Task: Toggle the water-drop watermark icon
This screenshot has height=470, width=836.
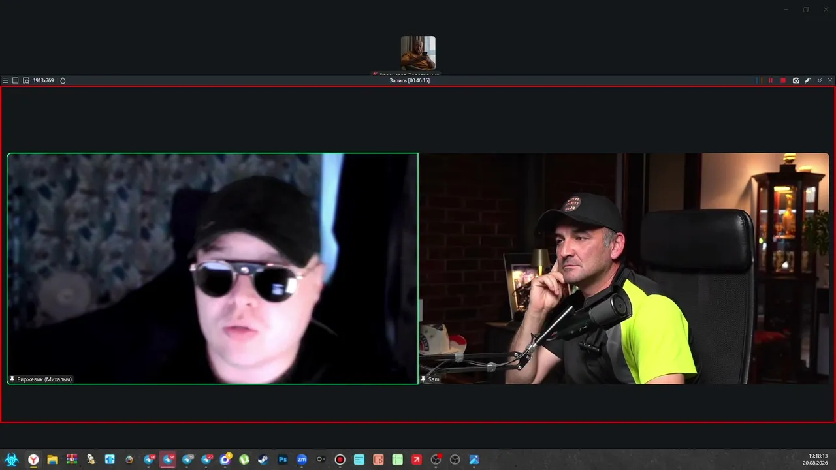Action: click(63, 80)
